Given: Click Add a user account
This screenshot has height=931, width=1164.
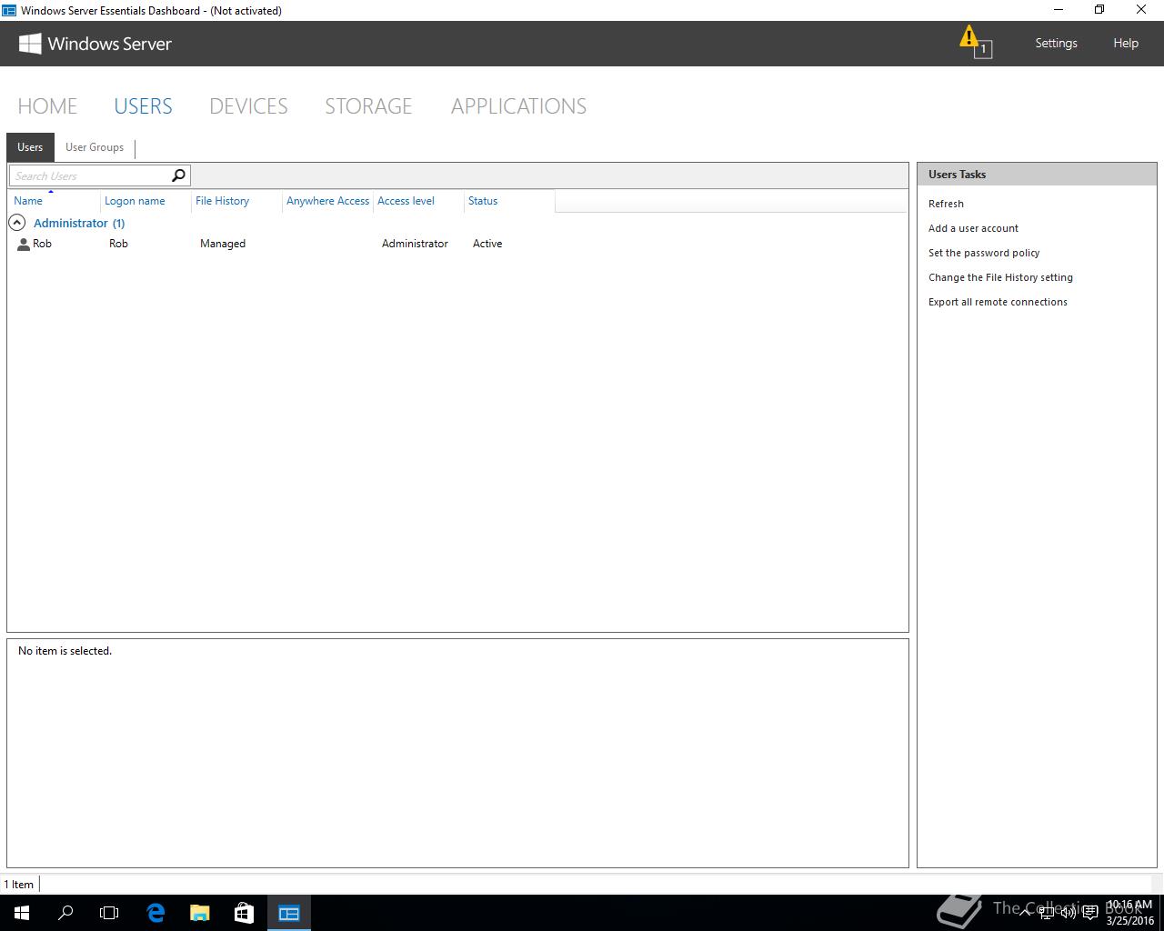Looking at the screenshot, I should pos(973,228).
